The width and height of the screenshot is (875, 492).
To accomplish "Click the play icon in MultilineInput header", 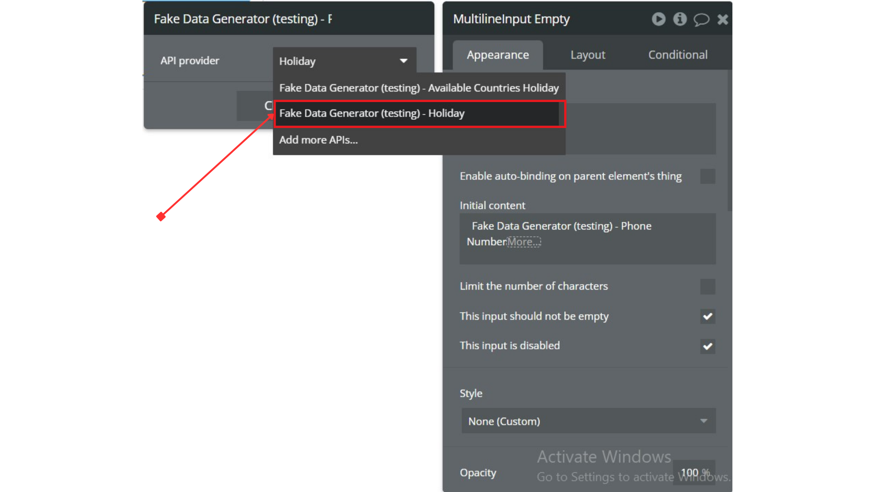I will [x=658, y=19].
